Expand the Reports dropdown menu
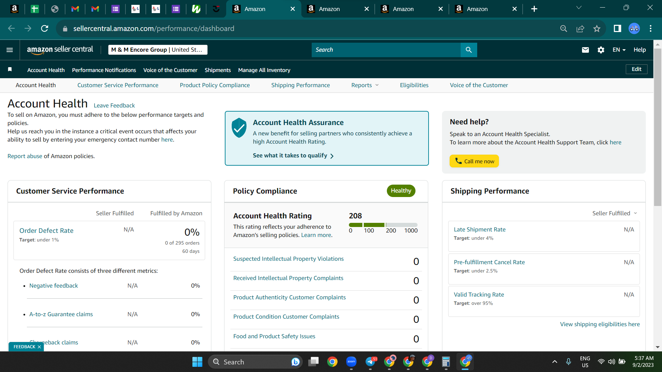This screenshot has height=372, width=662. pos(365,85)
